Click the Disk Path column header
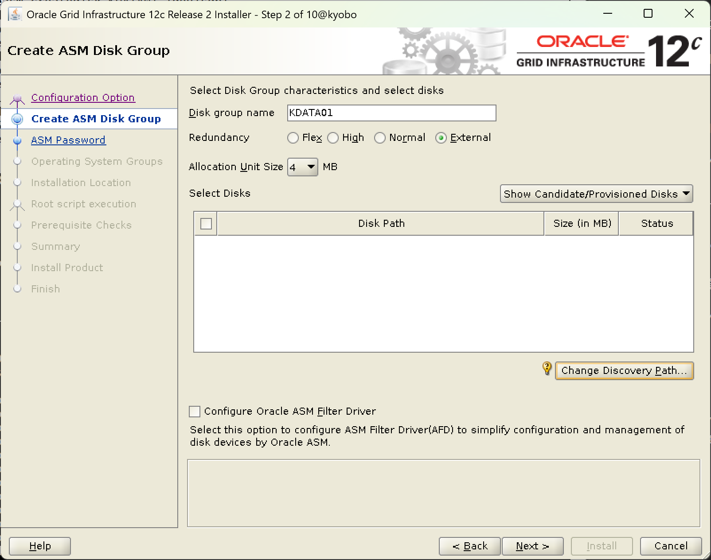711x560 pixels. [381, 224]
